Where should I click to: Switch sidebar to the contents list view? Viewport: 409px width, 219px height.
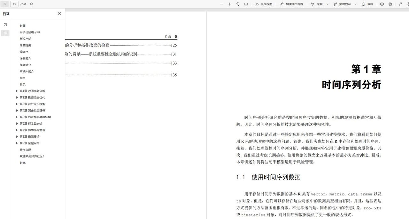coord(5,33)
